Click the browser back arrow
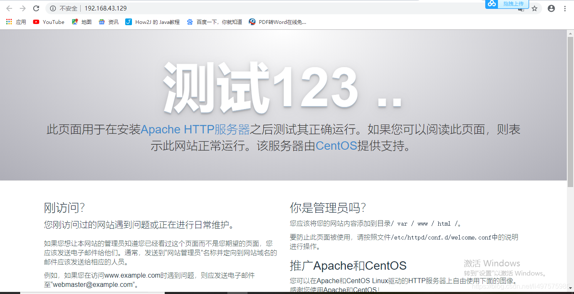This screenshot has width=574, height=294. [x=9, y=8]
